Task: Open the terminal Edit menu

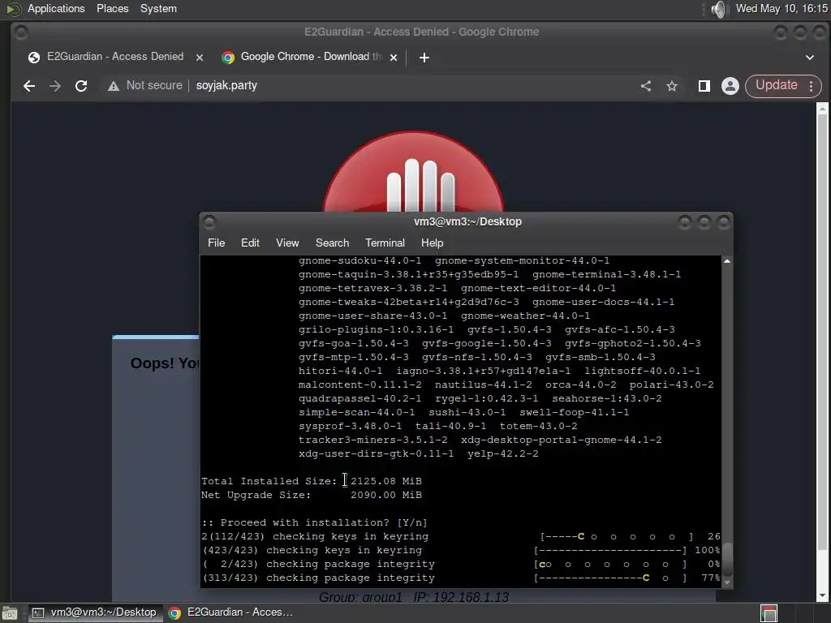Action: [x=250, y=243]
